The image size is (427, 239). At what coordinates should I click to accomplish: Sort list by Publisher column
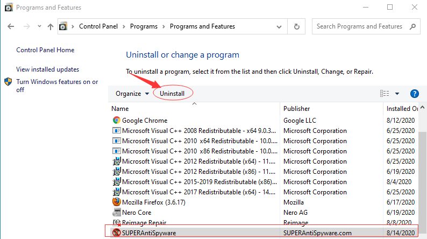(296, 109)
